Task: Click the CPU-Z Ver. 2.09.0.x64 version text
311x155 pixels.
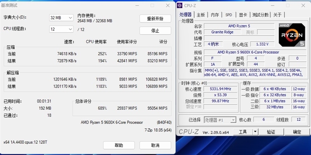Action: coord(216,132)
